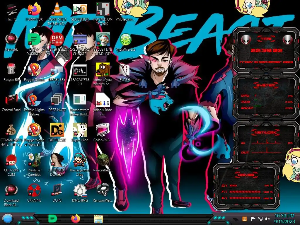Viewport: 300px width, 225px height.
Task: Open the FURRY FUX Firefox shortcut
Action: click(34, 12)
